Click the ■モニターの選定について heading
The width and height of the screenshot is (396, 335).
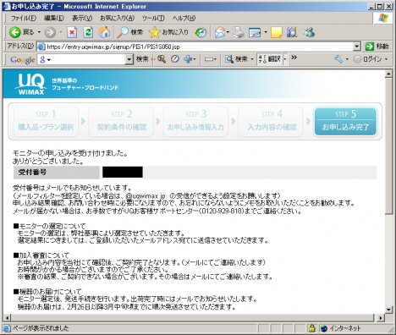[49, 226]
